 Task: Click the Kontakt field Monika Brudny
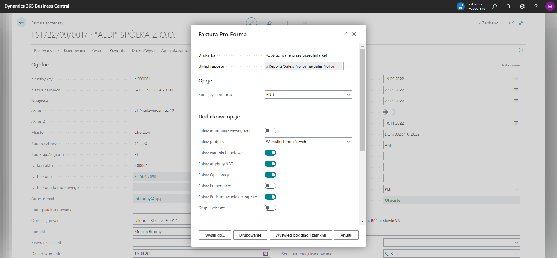pyautogui.click(x=162, y=232)
